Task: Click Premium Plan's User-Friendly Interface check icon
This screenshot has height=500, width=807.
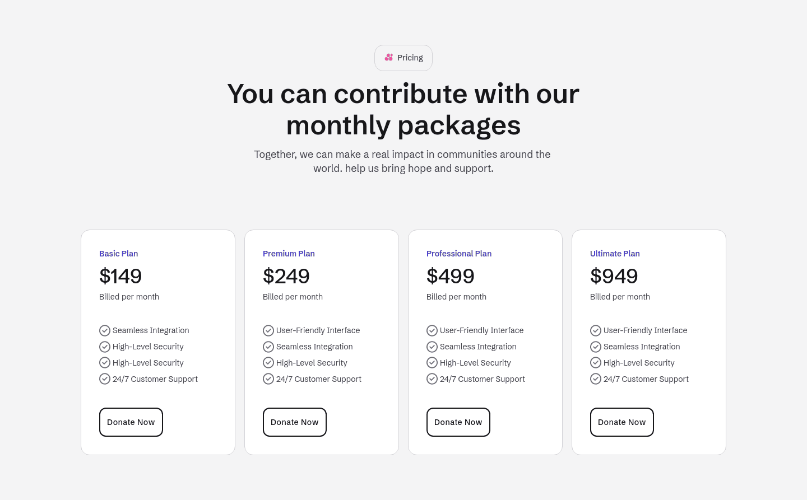Action: pyautogui.click(x=268, y=330)
